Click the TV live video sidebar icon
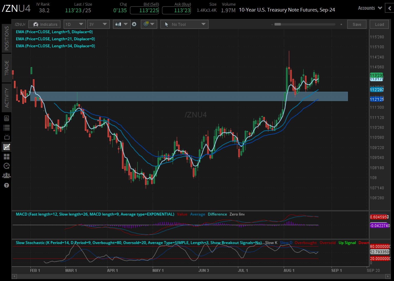This screenshot has width=394, height=281. point(7,137)
